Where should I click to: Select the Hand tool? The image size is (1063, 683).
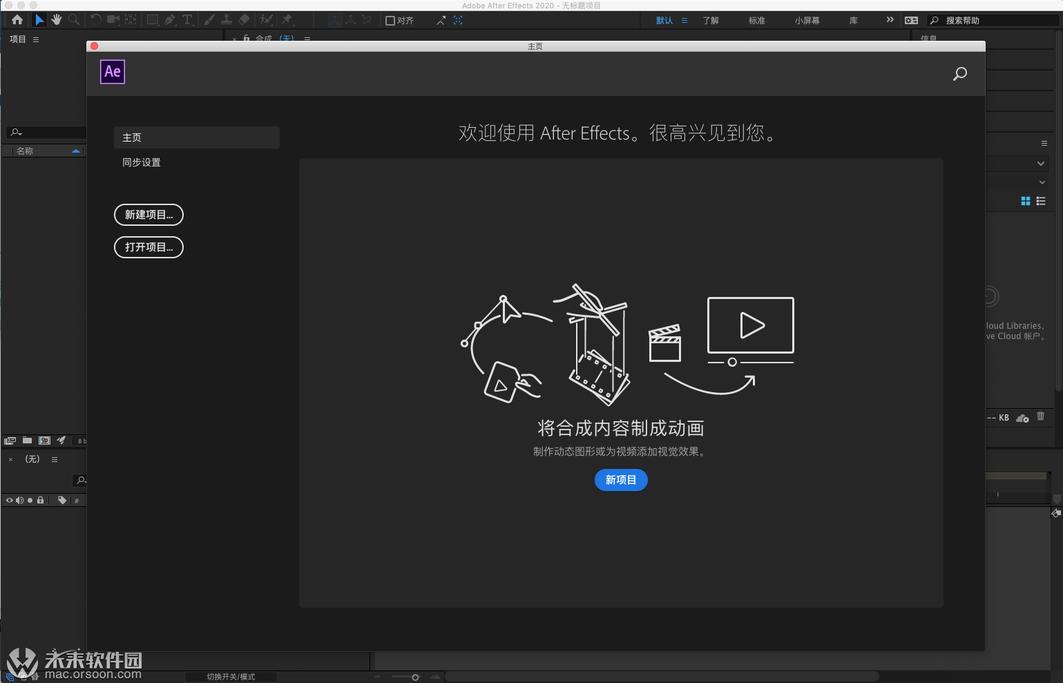pyautogui.click(x=57, y=20)
